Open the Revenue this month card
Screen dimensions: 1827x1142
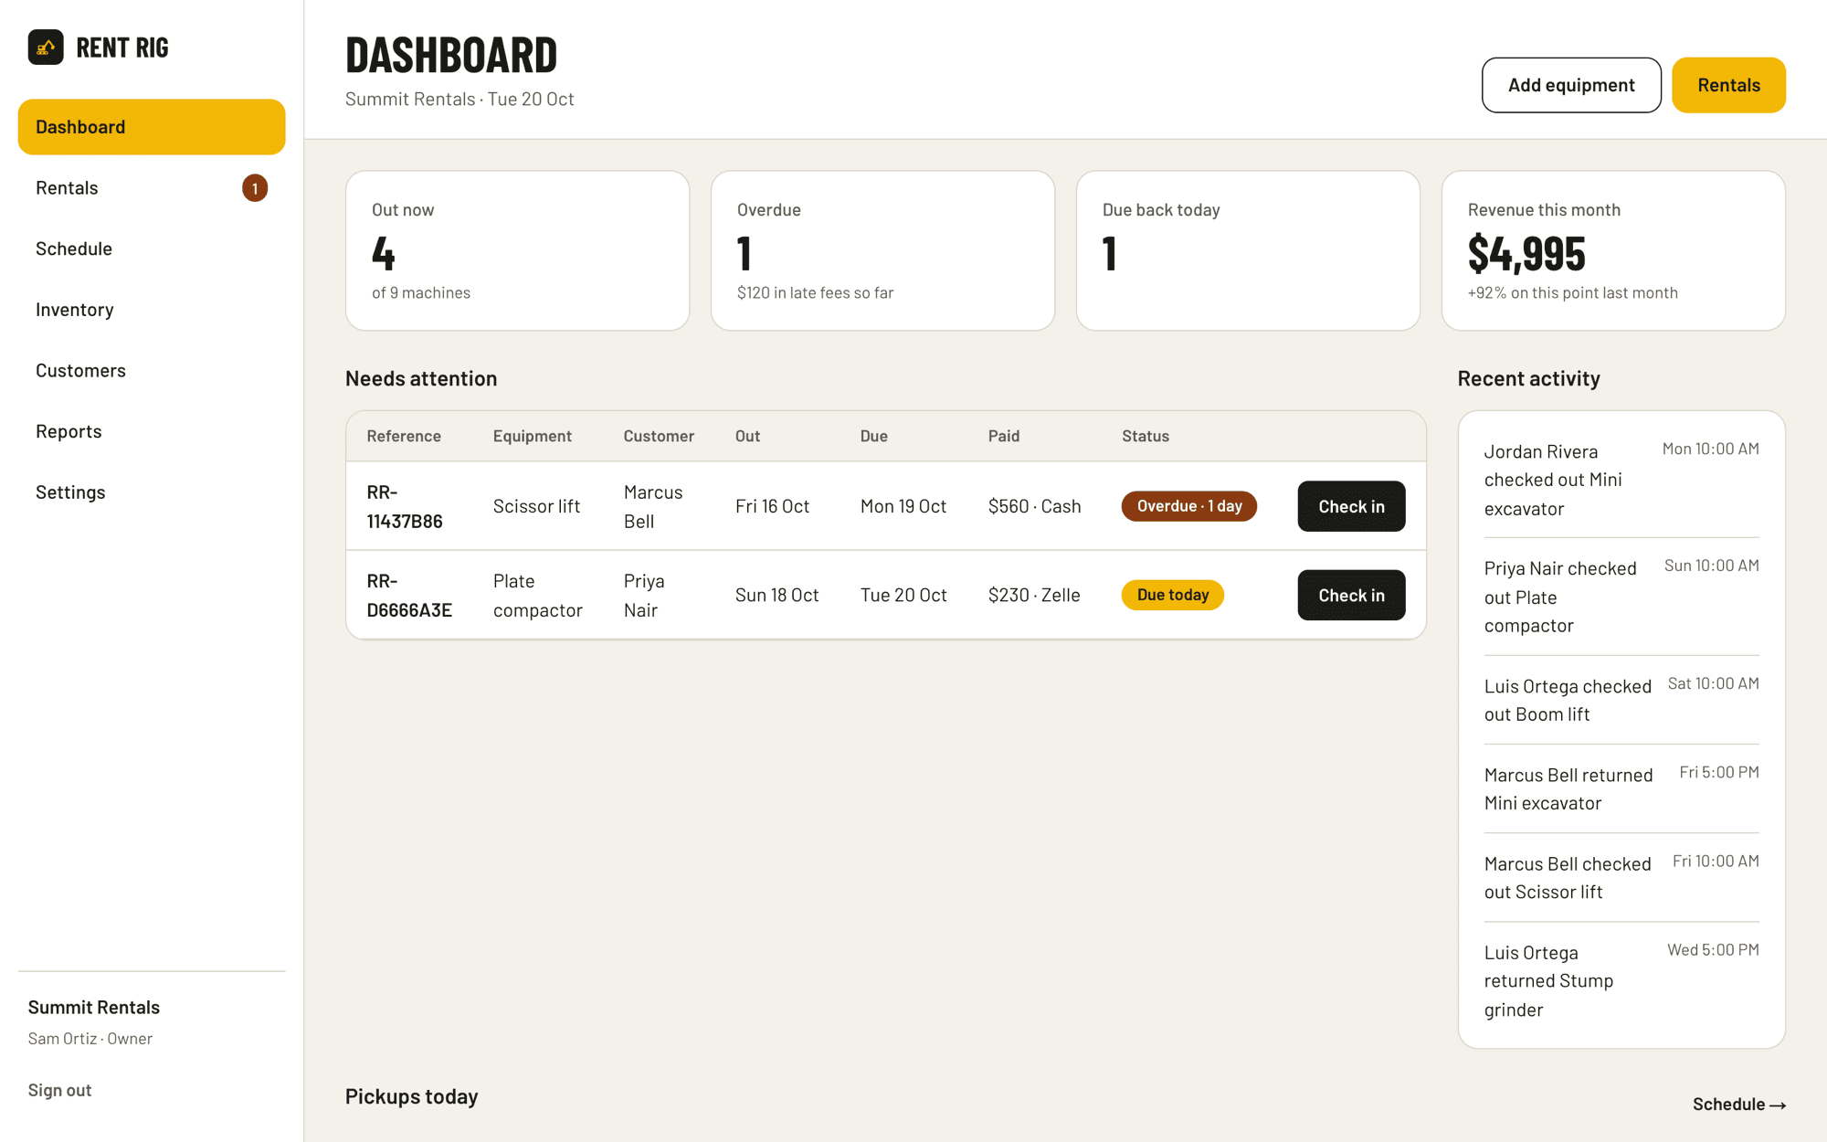(x=1613, y=250)
